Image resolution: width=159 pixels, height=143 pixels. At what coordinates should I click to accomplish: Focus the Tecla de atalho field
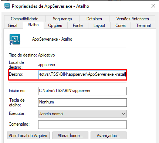point(82,102)
